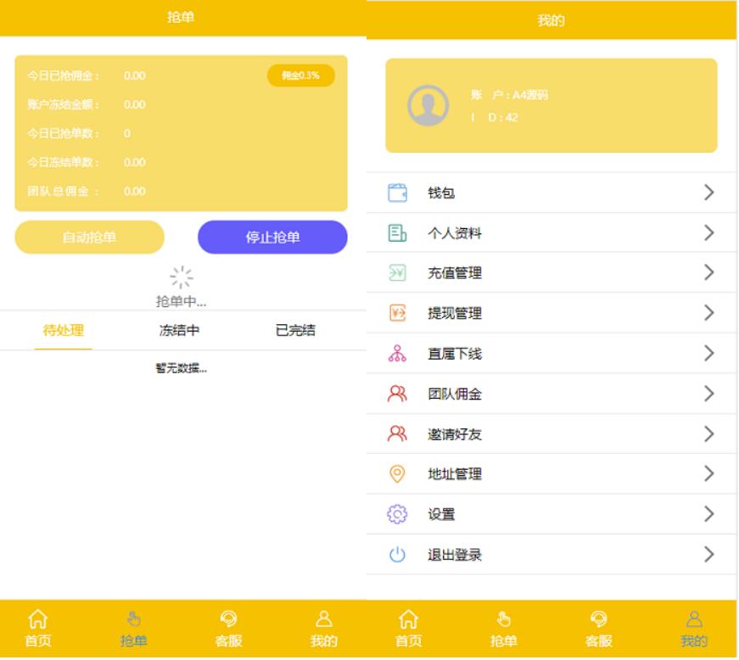
Task: Click the 今日已抢佣金 label
Action: [63, 76]
